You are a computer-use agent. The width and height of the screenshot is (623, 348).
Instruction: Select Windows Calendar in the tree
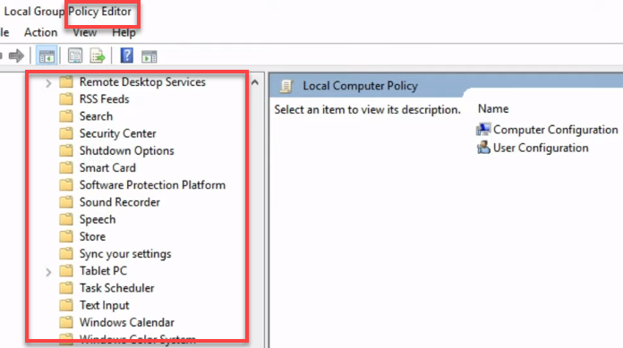click(x=127, y=322)
